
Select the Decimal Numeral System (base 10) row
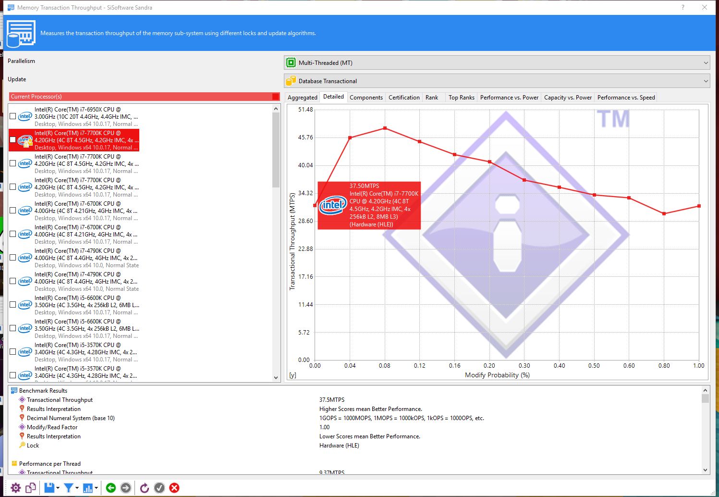pos(354,418)
